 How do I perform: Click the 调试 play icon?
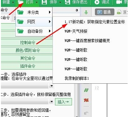pyautogui.click(x=97, y=2)
